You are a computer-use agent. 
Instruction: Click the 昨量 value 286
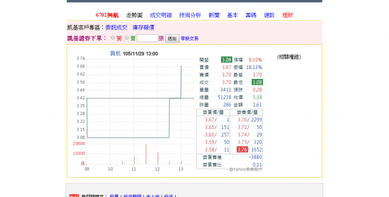point(227,105)
